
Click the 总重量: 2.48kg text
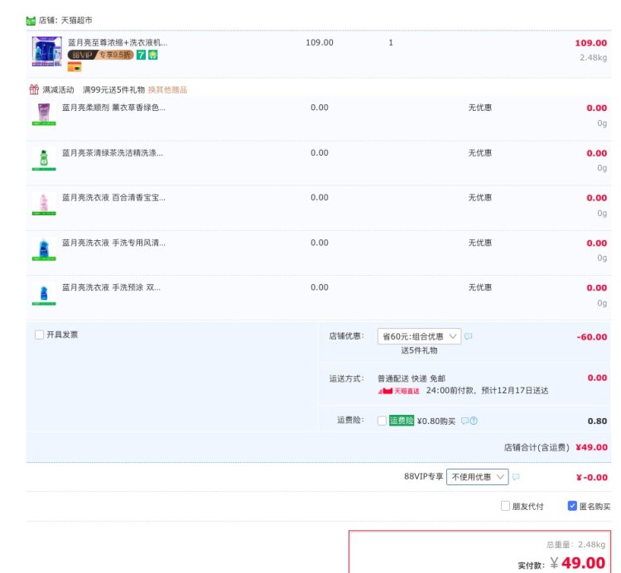[x=575, y=545]
